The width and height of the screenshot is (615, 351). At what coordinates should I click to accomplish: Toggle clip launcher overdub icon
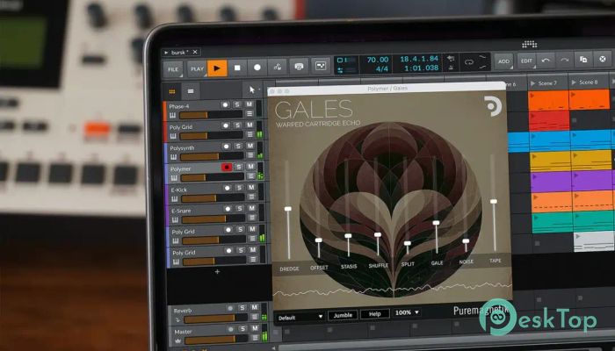[299, 67]
